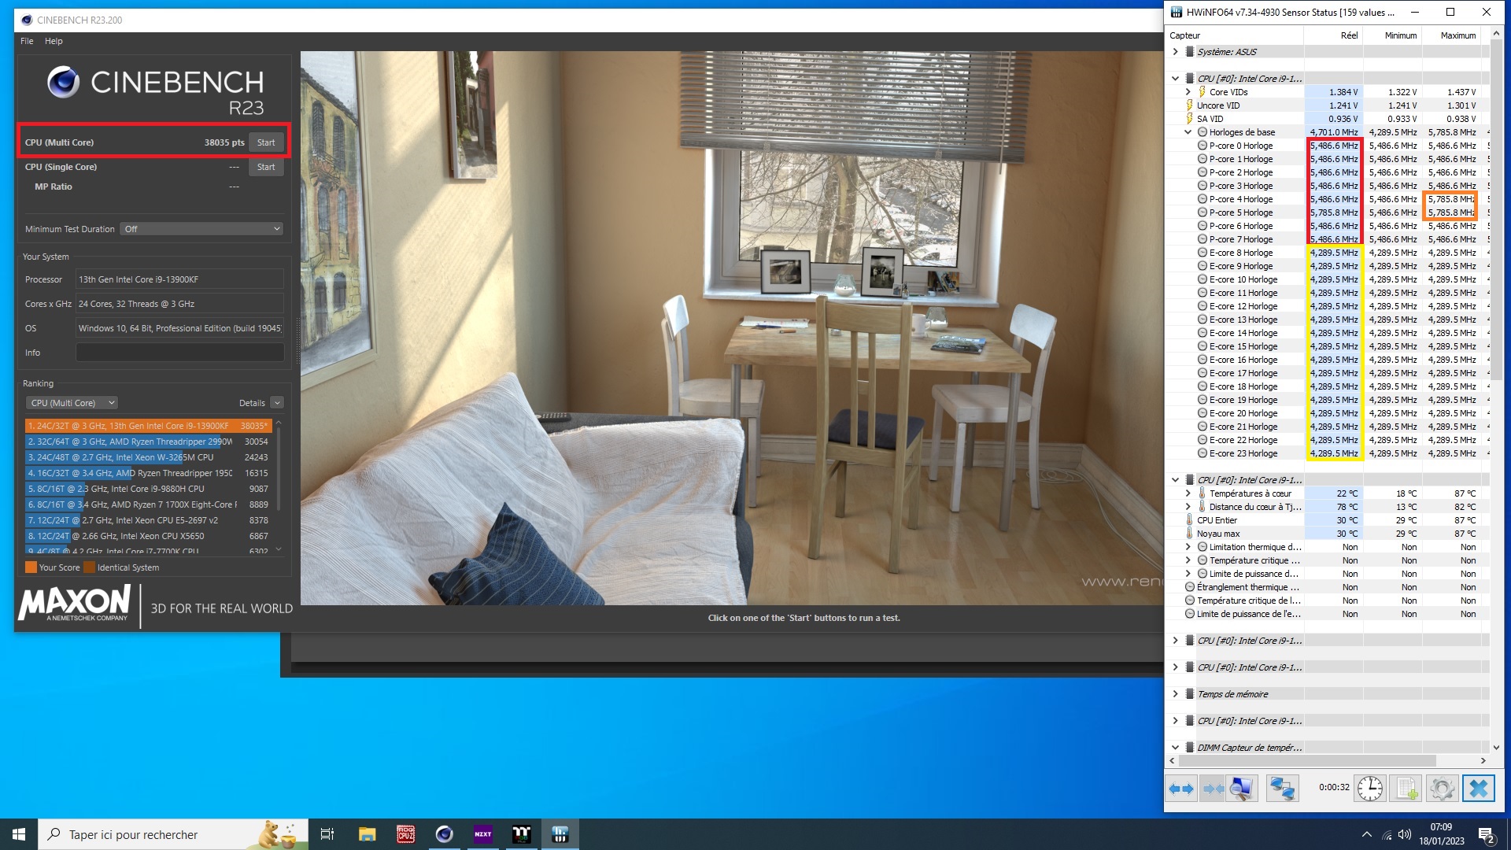
Task: Open File menu in Cinebench
Action: coord(27,41)
